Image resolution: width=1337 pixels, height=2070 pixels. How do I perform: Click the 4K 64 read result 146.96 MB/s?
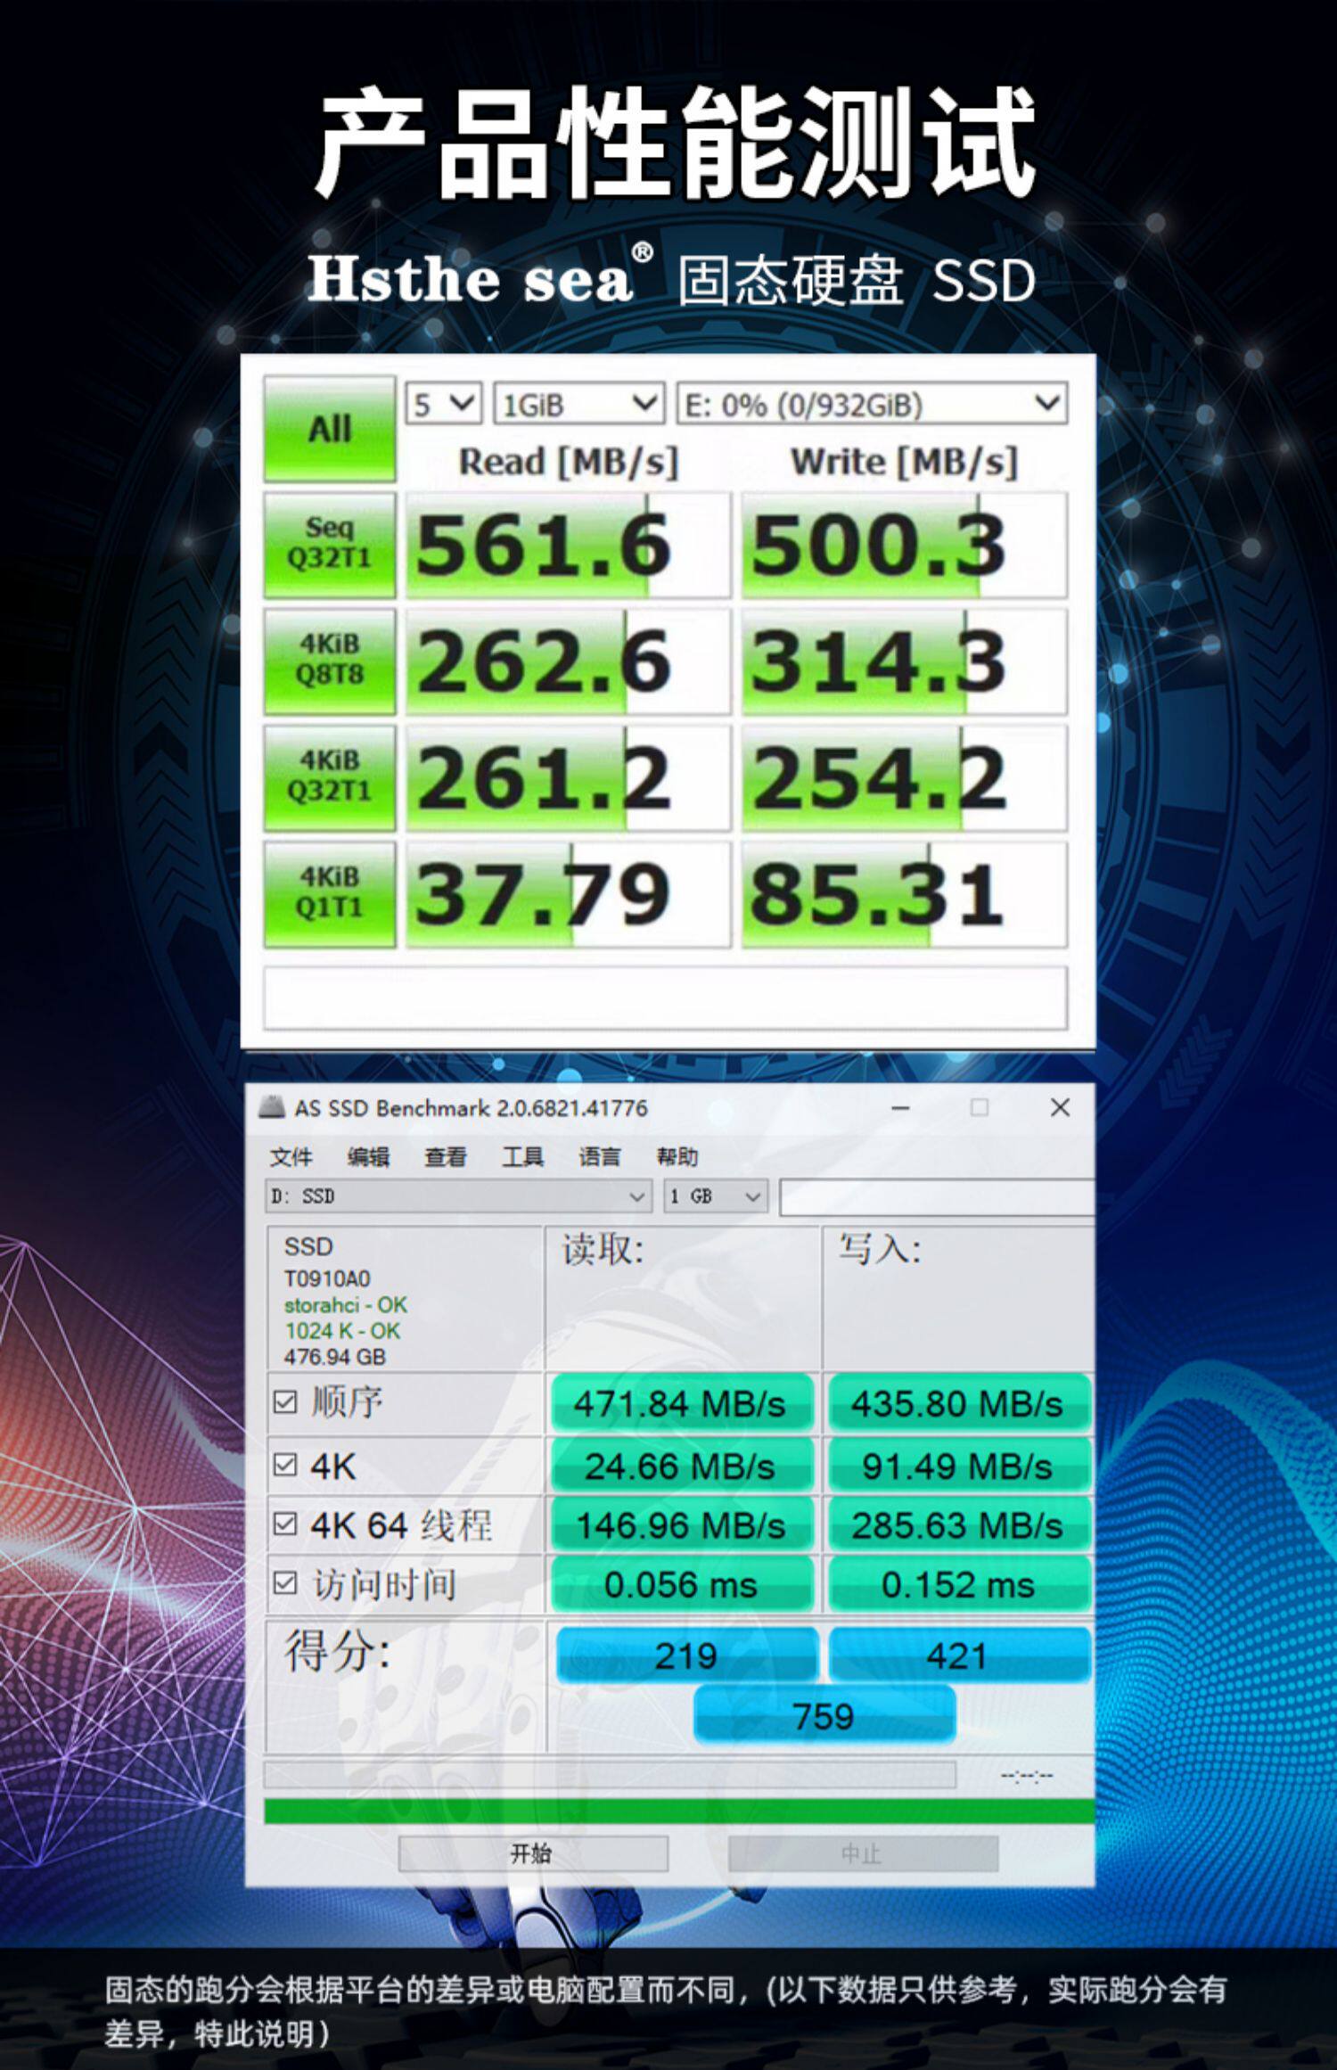click(x=681, y=1525)
